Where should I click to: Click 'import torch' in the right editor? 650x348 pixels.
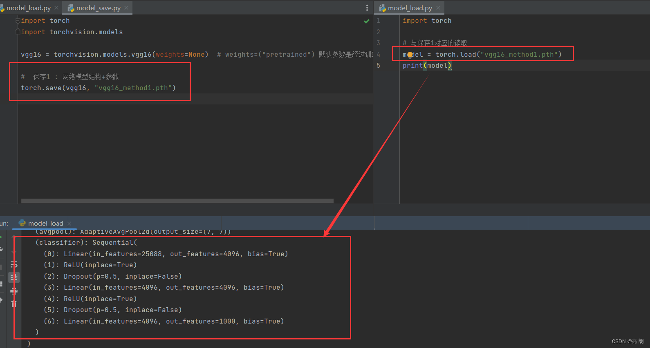(427, 20)
